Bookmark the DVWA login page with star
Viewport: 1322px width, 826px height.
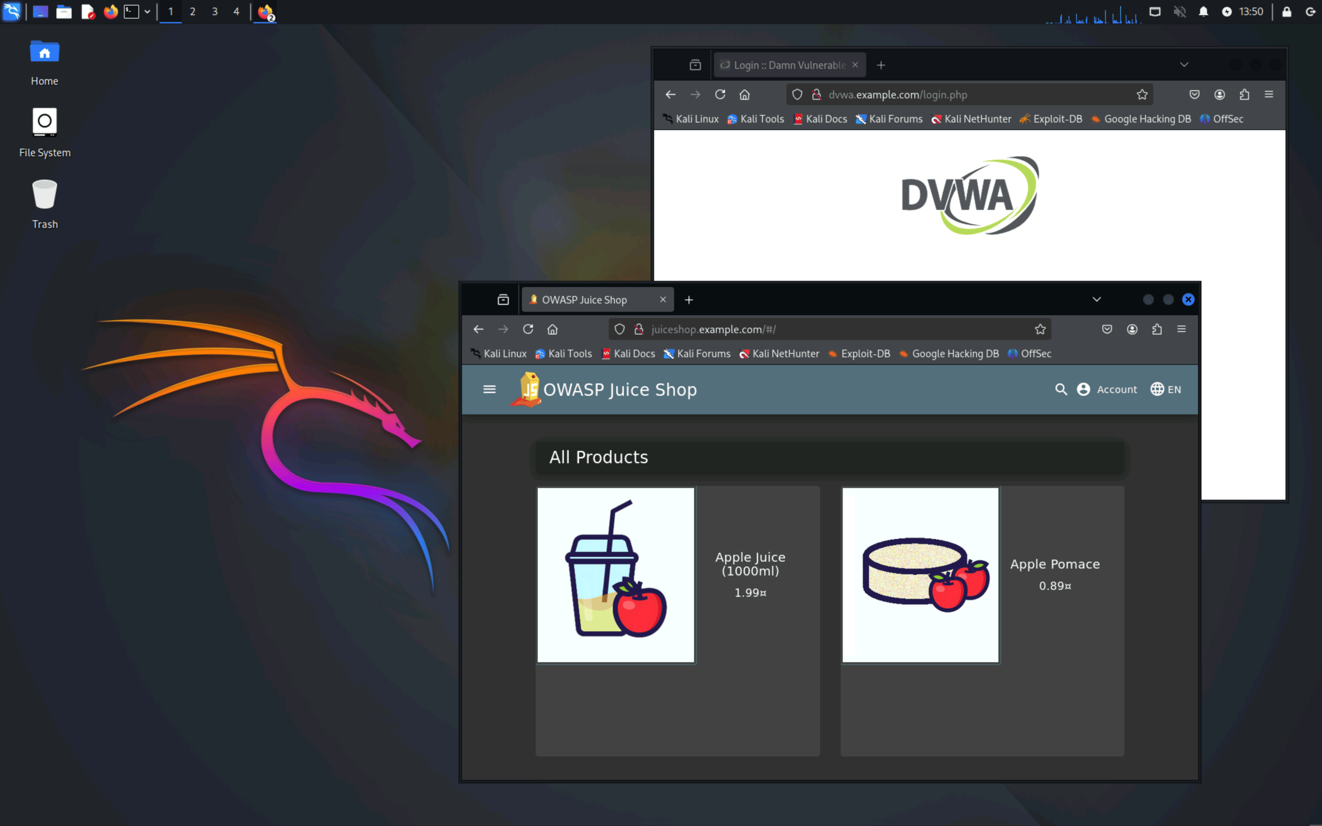coord(1142,95)
